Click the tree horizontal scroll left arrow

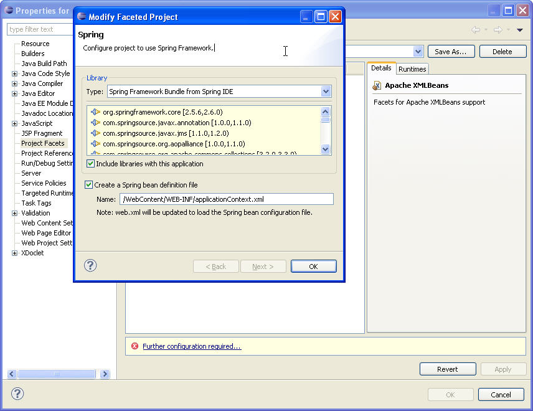tap(12, 374)
